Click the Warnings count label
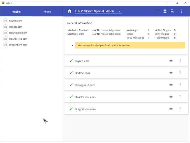190x143 pixels. tap(132, 30)
